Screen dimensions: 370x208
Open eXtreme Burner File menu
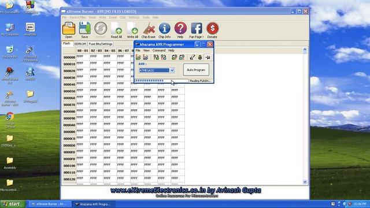pos(64,17)
